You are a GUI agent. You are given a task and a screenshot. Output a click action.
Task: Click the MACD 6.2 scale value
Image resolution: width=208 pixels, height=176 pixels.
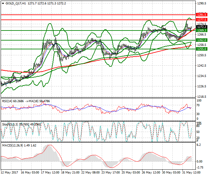click(x=199, y=145)
